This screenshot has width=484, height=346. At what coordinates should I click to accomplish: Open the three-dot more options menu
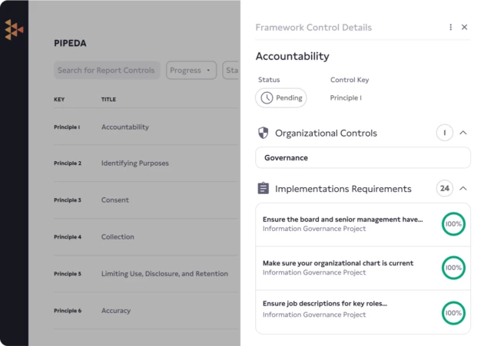click(x=451, y=28)
